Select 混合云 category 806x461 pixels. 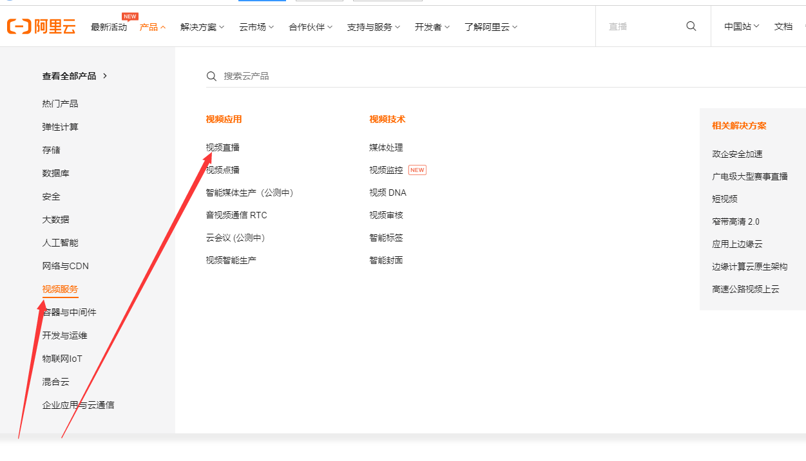point(55,382)
